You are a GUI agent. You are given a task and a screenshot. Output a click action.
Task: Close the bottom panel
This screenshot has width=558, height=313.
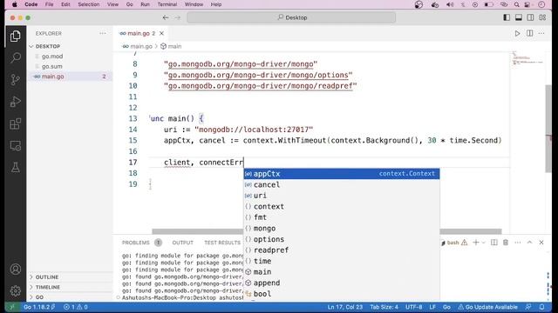(x=541, y=243)
